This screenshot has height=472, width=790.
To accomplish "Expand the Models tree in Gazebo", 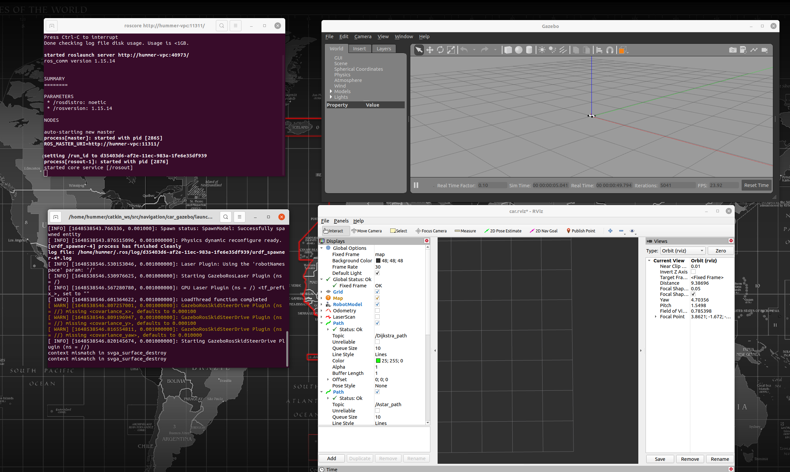I will click(331, 92).
